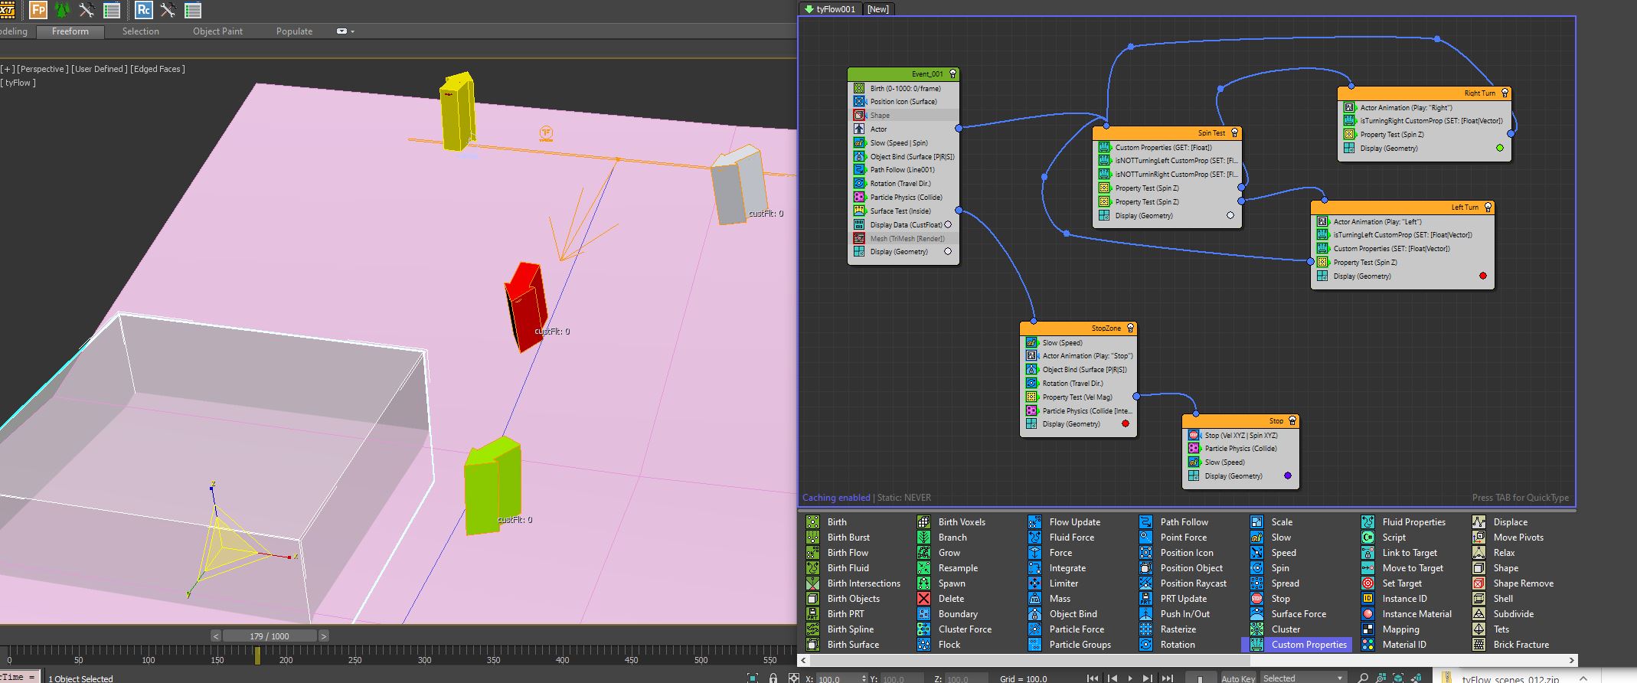Click the Right Turn Display green color dot
This screenshot has width=1637, height=683.
(1499, 148)
